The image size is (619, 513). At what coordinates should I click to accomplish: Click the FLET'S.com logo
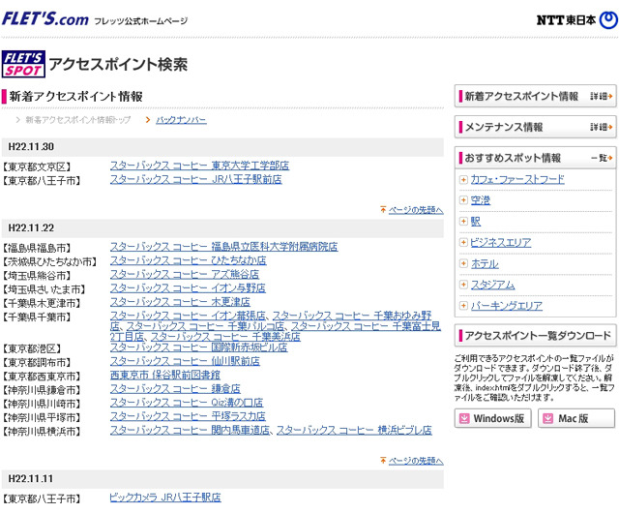click(x=45, y=18)
